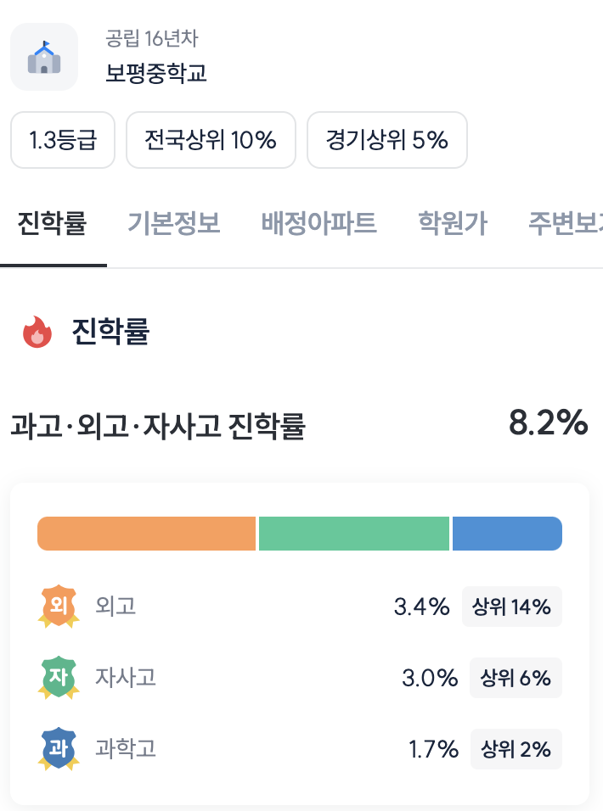Click the school building icon
603x811 pixels.
pyautogui.click(x=43, y=57)
